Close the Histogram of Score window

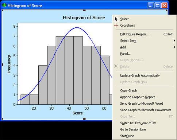point(165,5)
